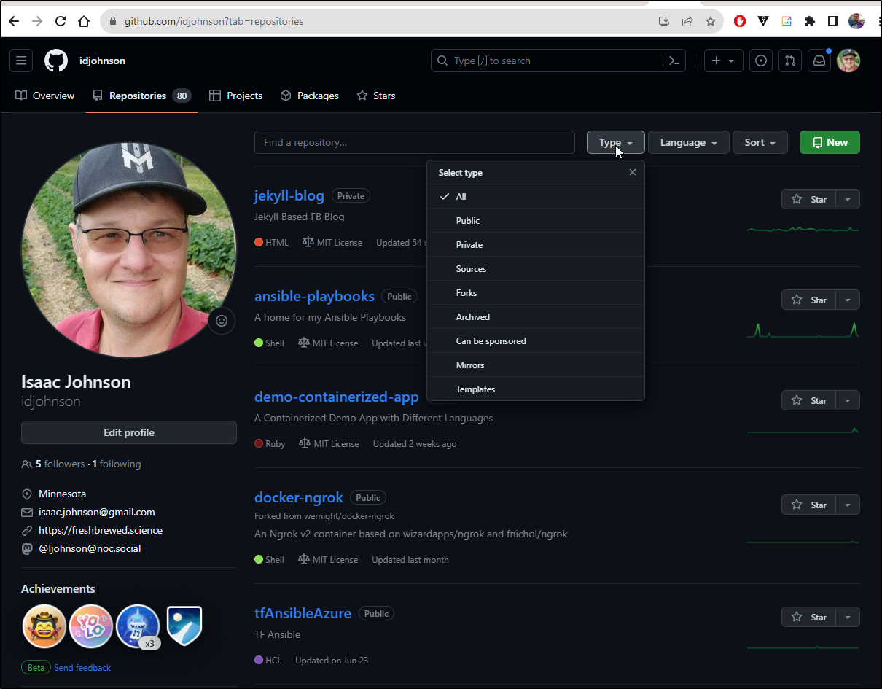Switch to the Stars tab

[376, 96]
